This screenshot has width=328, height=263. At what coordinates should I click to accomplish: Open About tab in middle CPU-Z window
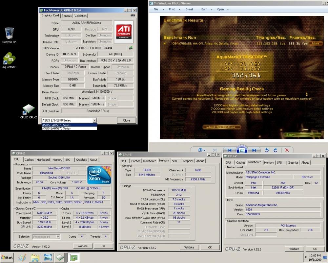point(200,161)
